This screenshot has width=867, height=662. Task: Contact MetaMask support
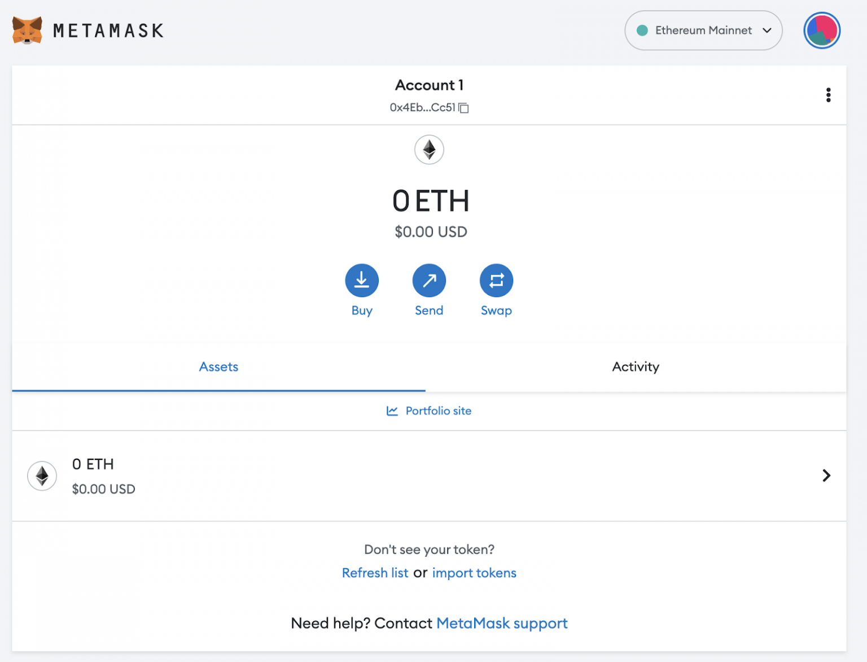502,623
